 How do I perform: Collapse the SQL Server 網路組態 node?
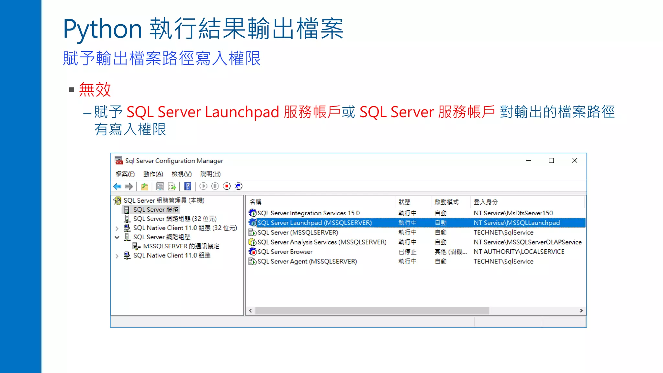tap(117, 237)
